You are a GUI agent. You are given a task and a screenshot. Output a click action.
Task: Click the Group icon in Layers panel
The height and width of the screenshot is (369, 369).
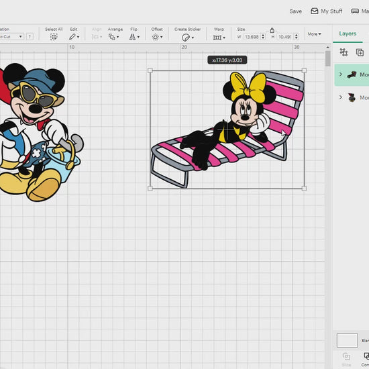point(344,52)
